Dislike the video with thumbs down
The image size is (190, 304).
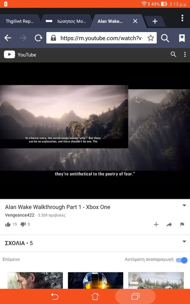[23, 225]
